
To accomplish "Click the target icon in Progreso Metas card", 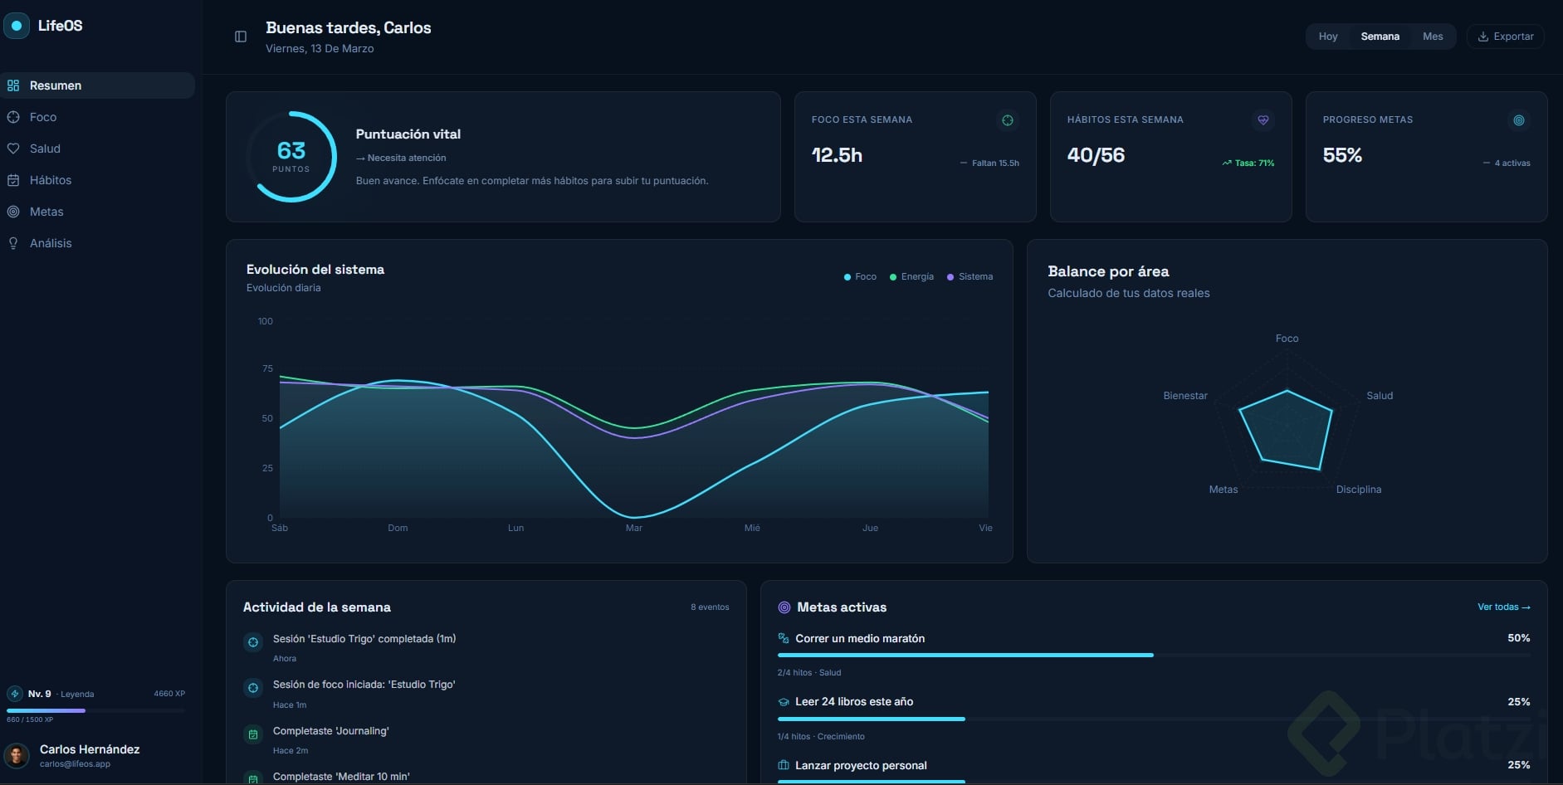I will pyautogui.click(x=1519, y=120).
